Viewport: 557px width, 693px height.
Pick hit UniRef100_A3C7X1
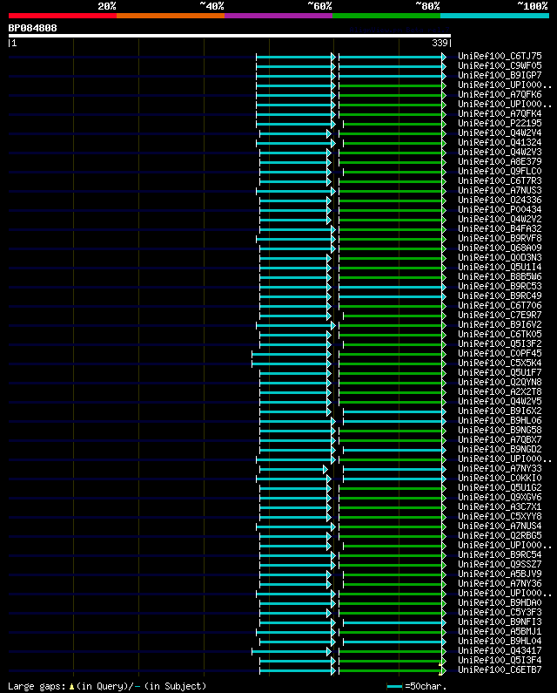500,507
